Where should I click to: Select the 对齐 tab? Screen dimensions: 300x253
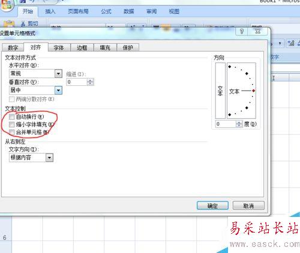click(x=36, y=47)
